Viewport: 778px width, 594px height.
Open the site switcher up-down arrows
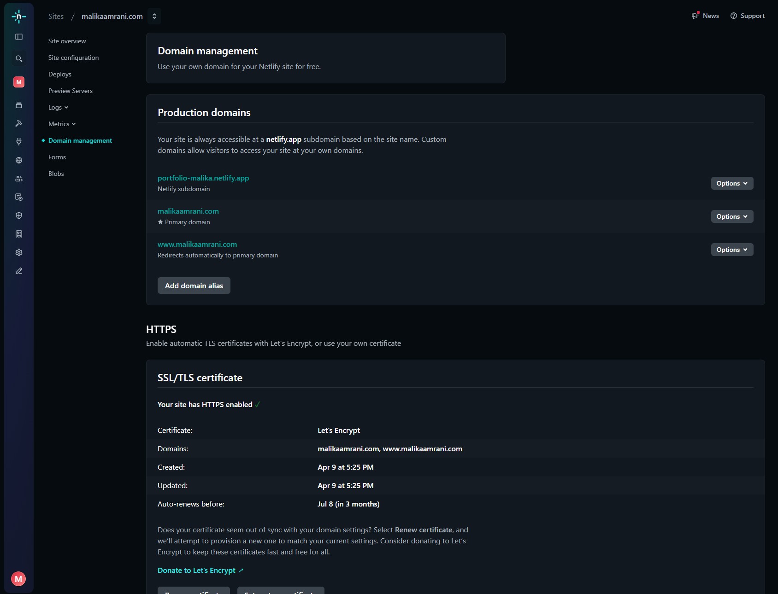click(x=154, y=16)
